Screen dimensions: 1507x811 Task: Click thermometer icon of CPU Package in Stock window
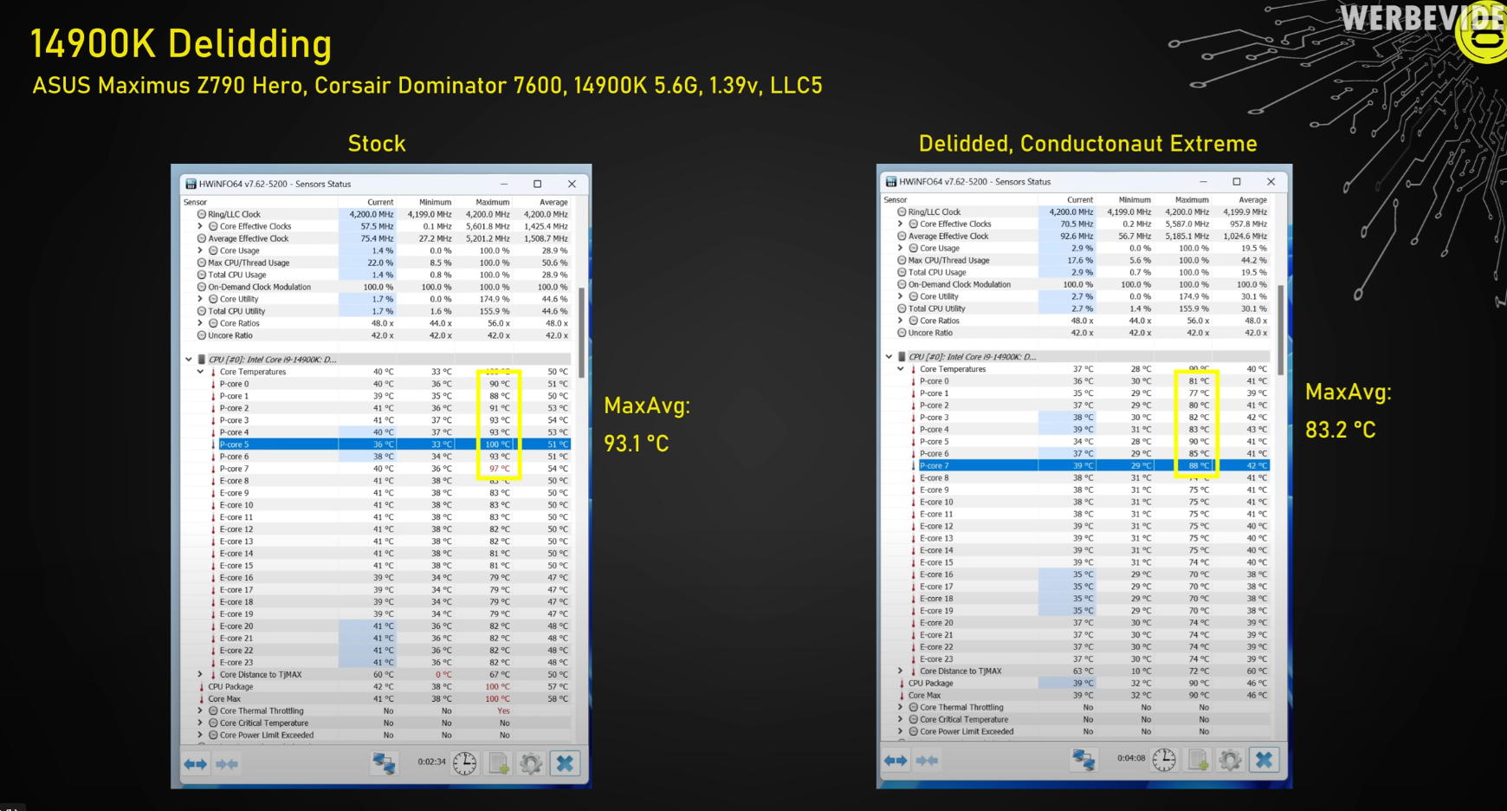click(x=202, y=687)
